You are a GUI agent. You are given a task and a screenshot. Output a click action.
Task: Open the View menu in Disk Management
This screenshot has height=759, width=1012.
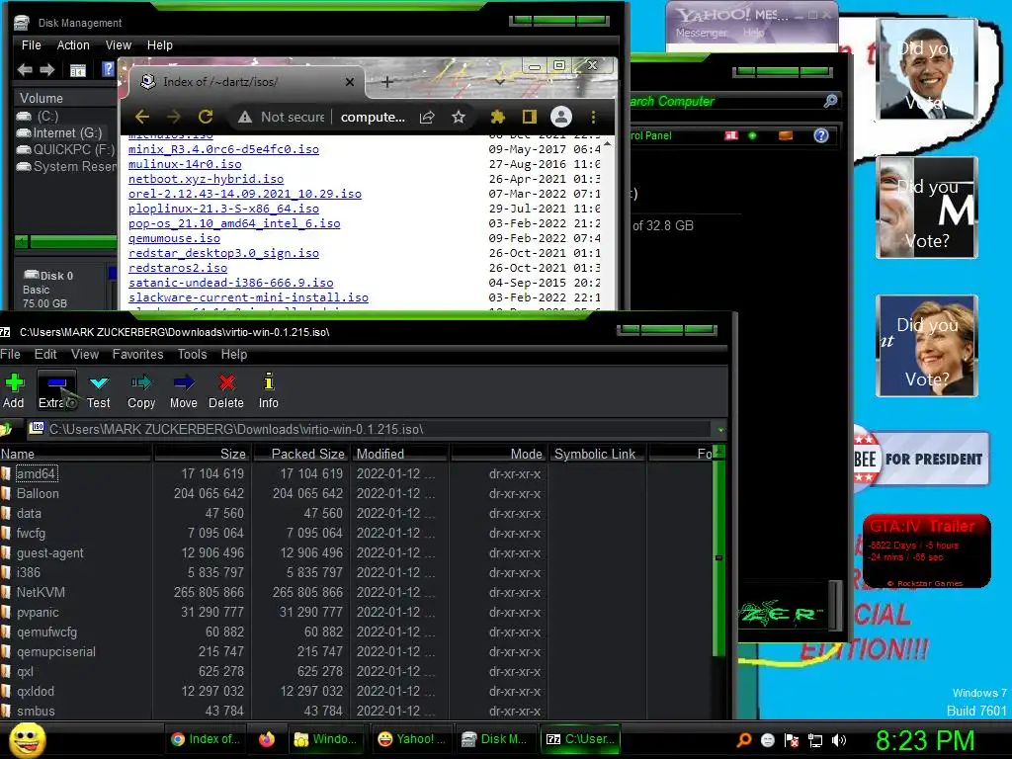coord(119,45)
